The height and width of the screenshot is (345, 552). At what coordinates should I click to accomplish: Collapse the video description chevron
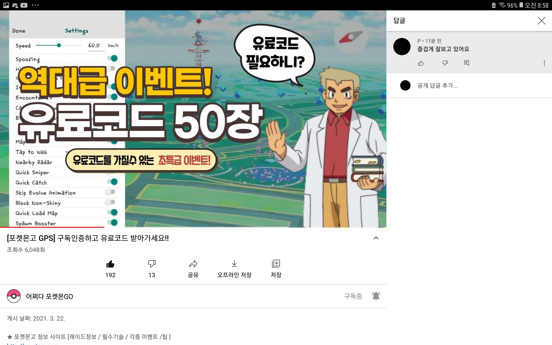pos(376,238)
